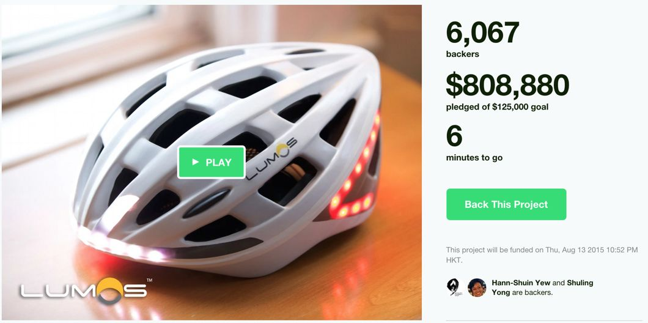Click the black flame backer avatar icon
Viewport: 648px width, 323px height.
click(x=455, y=287)
